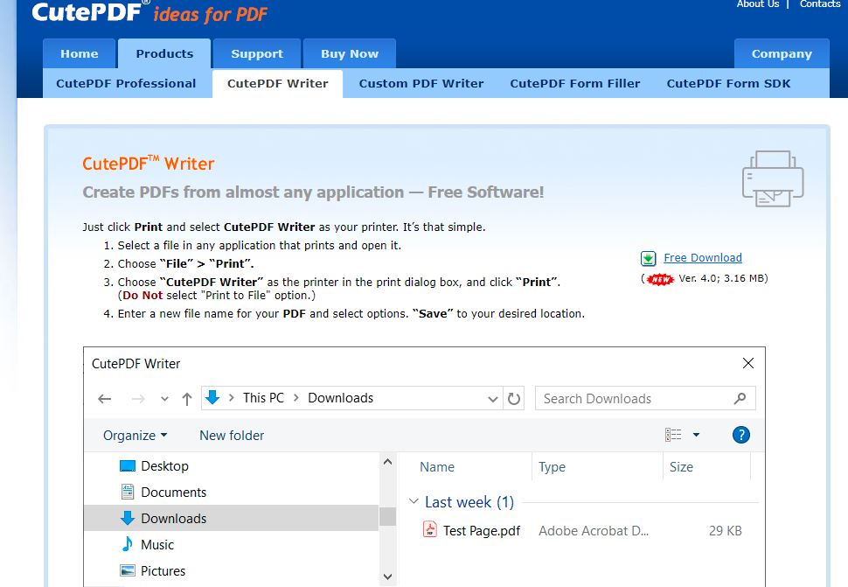The height and width of the screenshot is (587, 848).
Task: Go up one folder level
Action: pyautogui.click(x=187, y=399)
